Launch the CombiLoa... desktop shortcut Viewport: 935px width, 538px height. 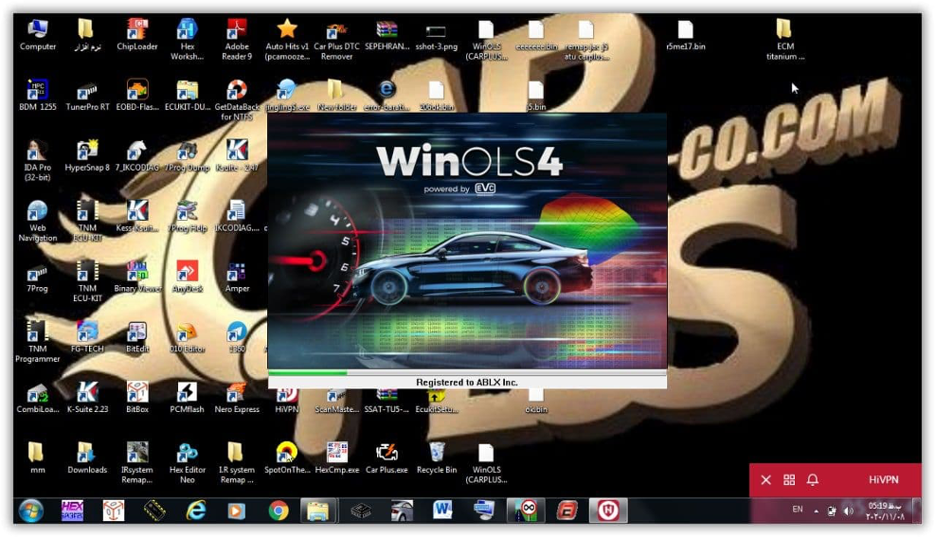click(x=38, y=398)
